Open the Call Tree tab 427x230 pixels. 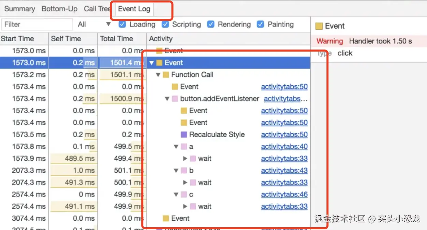tap(98, 9)
